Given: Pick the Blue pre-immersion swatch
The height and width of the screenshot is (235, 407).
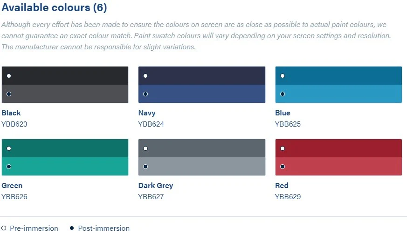Looking at the screenshot, I should pyautogui.click(x=338, y=75).
